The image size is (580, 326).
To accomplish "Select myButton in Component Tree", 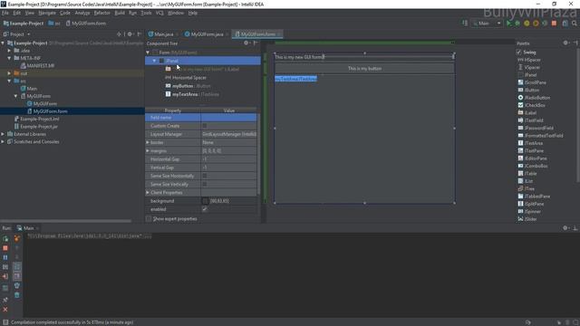I will click(183, 86).
